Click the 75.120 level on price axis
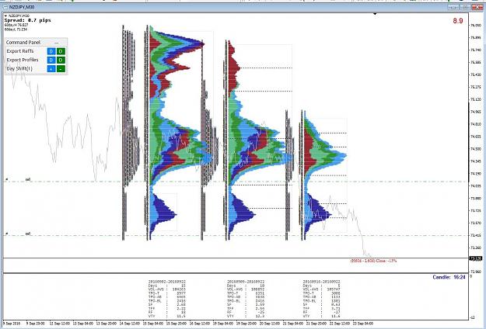The image size is (486, 329). [476, 99]
